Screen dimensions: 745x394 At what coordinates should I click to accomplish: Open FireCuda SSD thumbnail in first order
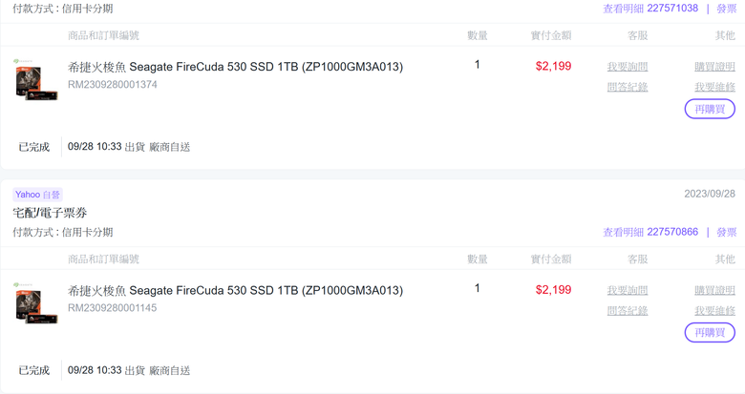pos(35,80)
